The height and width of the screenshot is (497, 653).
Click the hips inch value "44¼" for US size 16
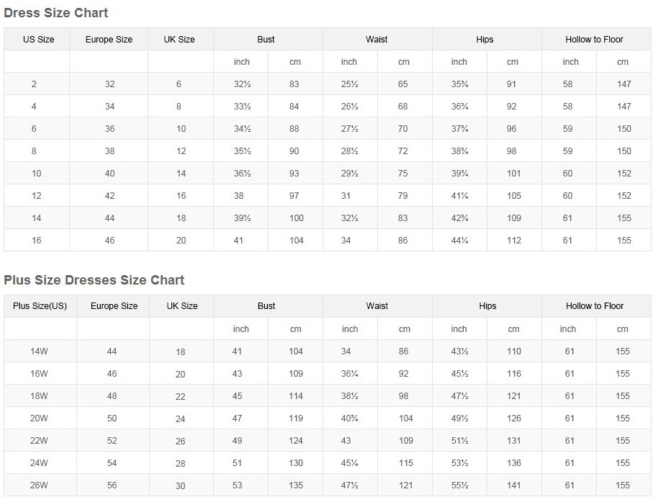(x=459, y=241)
